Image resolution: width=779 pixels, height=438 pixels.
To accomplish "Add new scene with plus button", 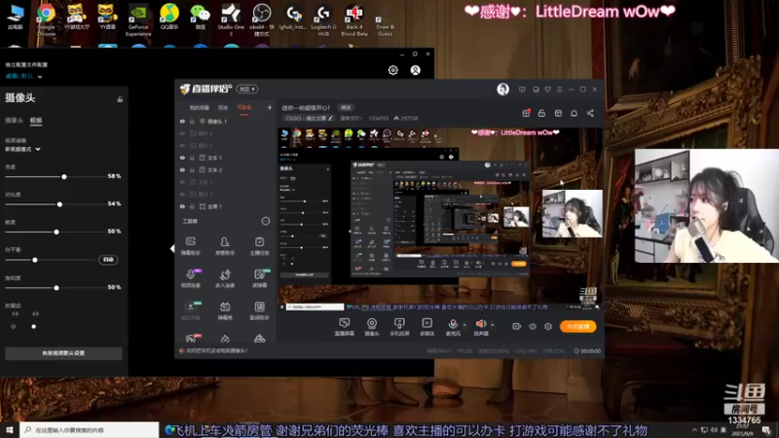I will click(270, 107).
